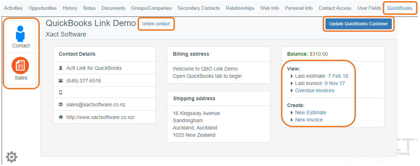Screen dimensions: 420x166
Task: Click the Auckland, Auckland shipping address line
Action: [x=195, y=128]
